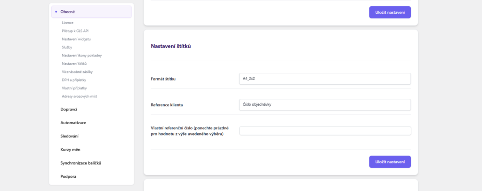Select Nastavení widgetu in sidebar
This screenshot has width=482, height=191.
click(76, 39)
